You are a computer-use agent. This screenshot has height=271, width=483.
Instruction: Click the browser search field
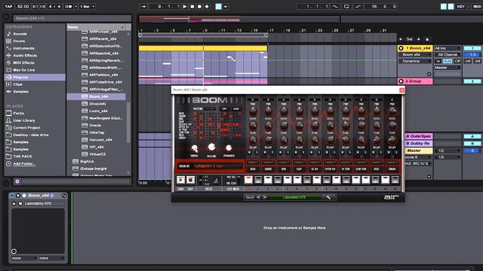pyautogui.click(x=72, y=18)
